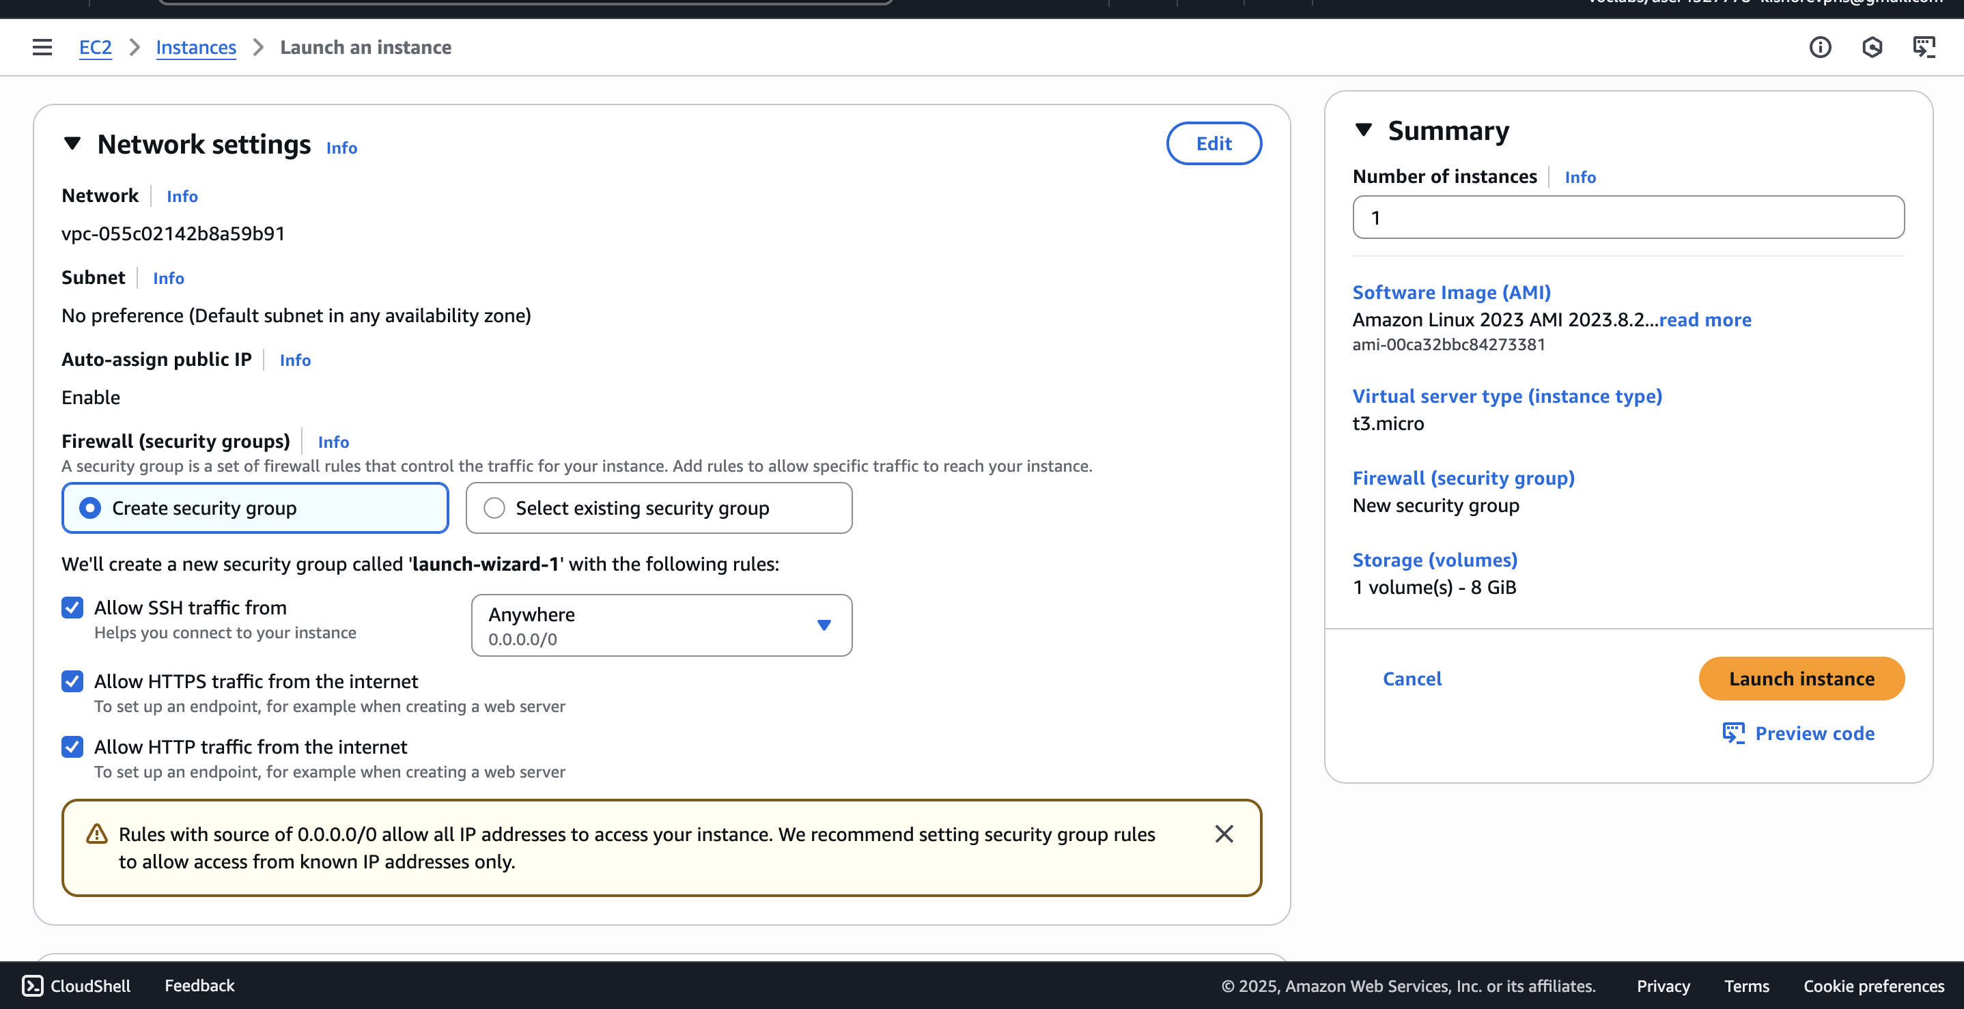Collapse the Network settings section
Image resolution: width=1964 pixels, height=1009 pixels.
click(x=73, y=144)
